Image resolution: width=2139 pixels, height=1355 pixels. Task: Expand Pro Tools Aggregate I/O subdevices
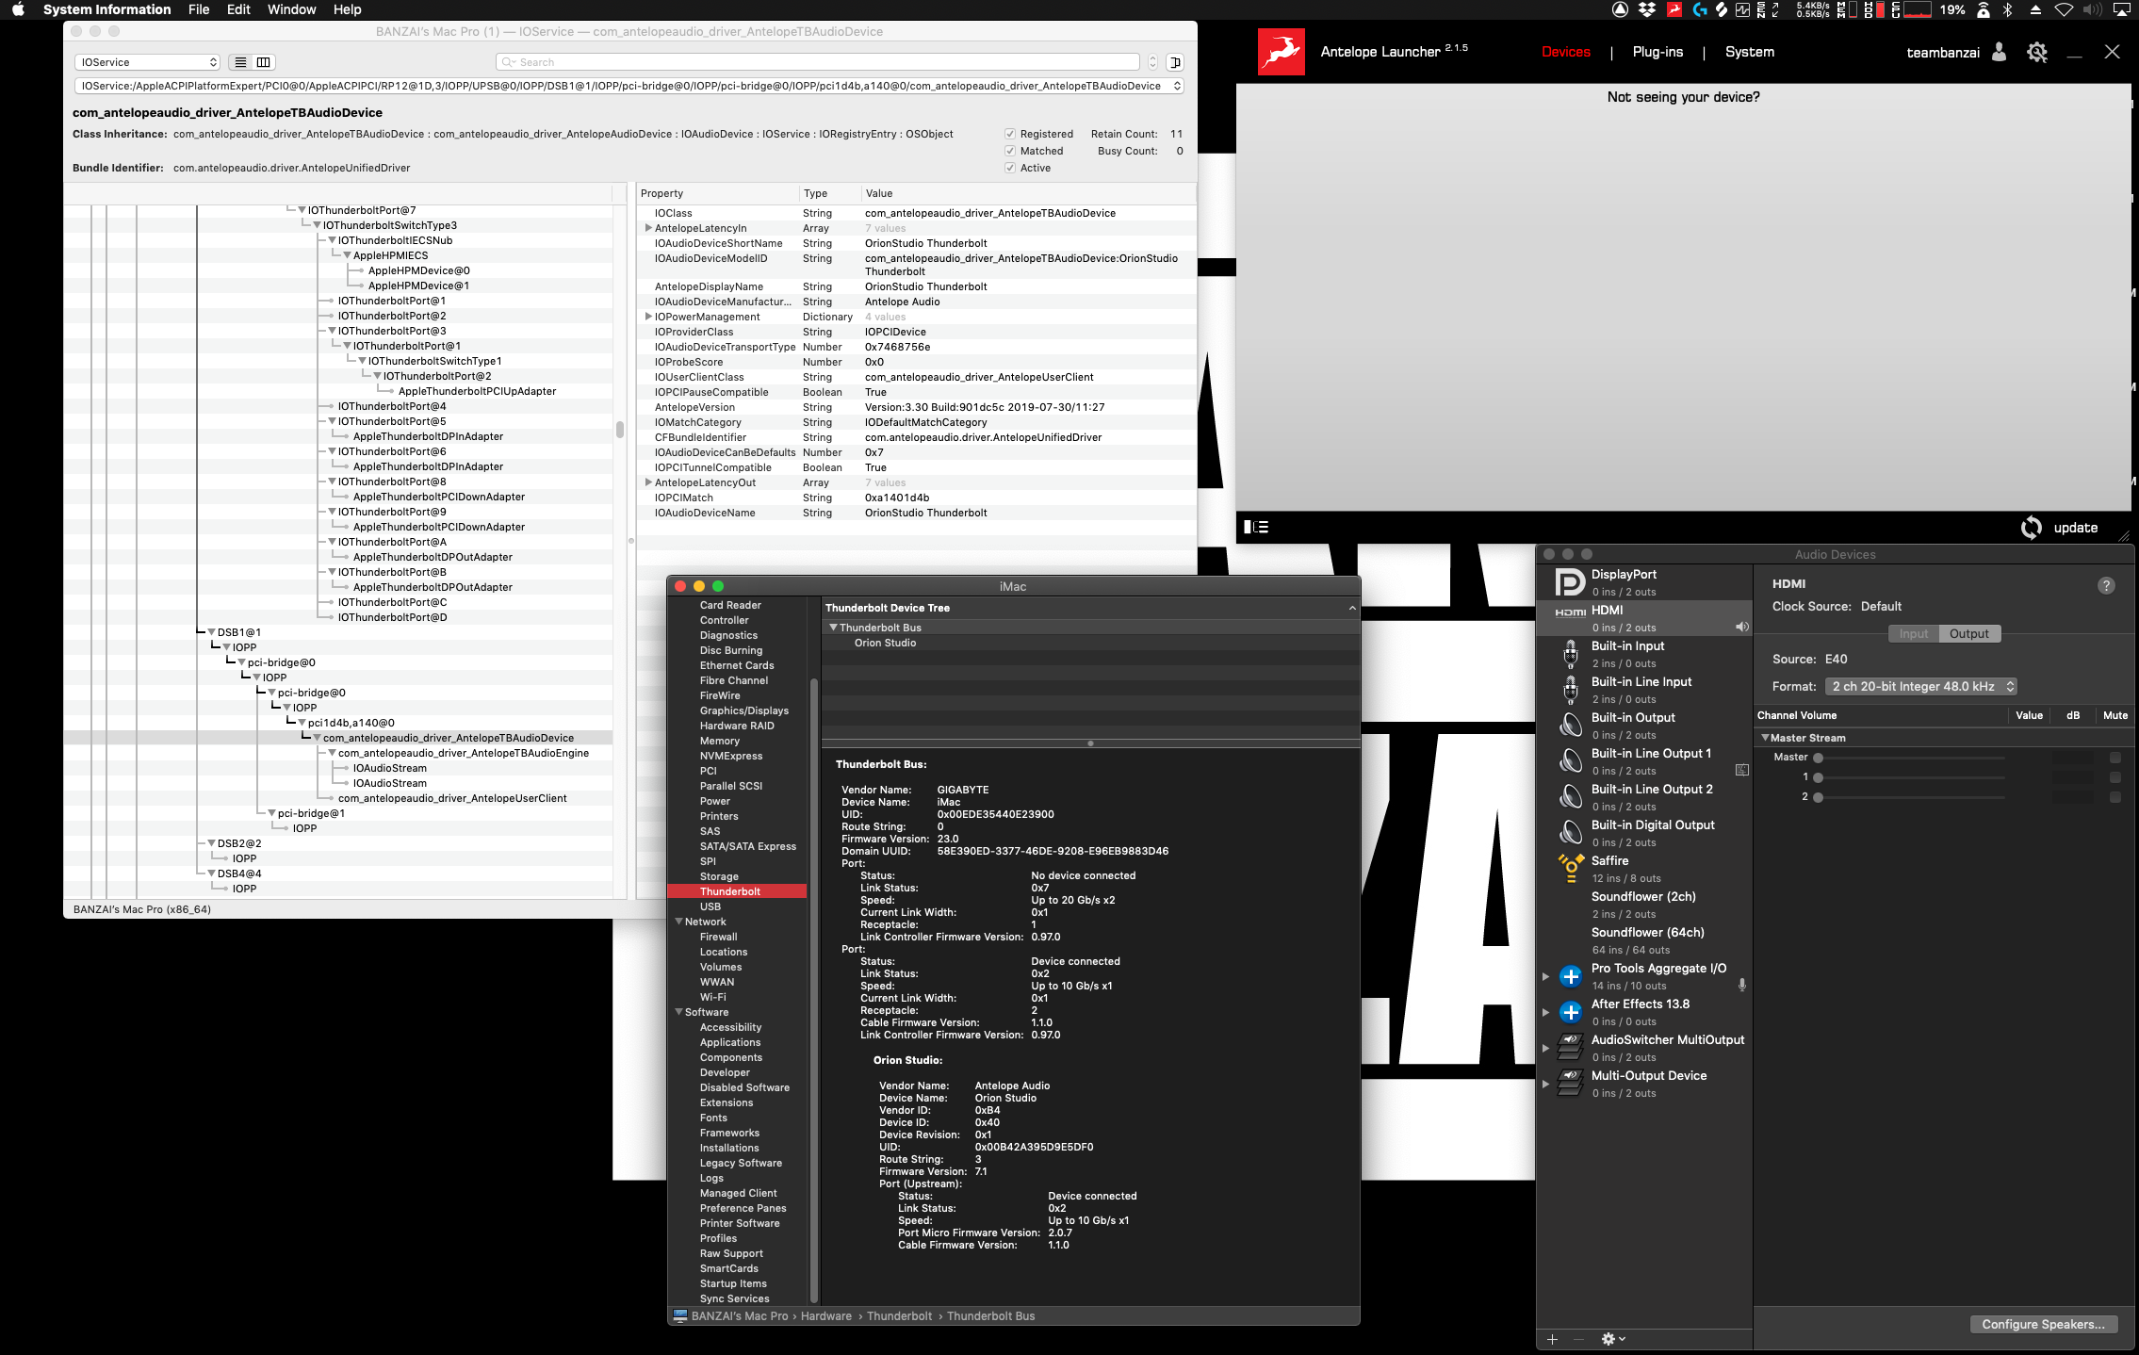pyautogui.click(x=1545, y=976)
